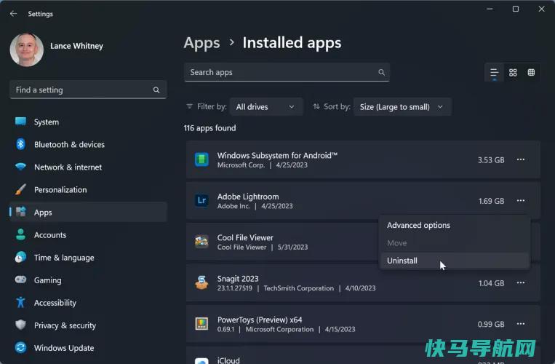Minimize the Settings window

click(x=490, y=9)
